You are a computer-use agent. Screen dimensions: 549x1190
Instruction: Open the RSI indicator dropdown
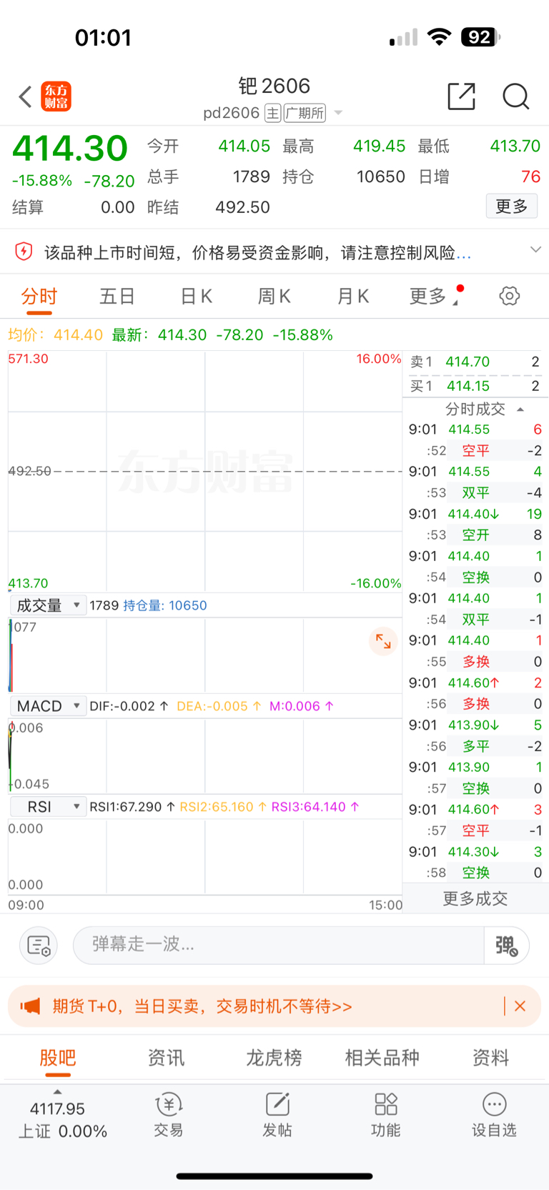pyautogui.click(x=48, y=807)
